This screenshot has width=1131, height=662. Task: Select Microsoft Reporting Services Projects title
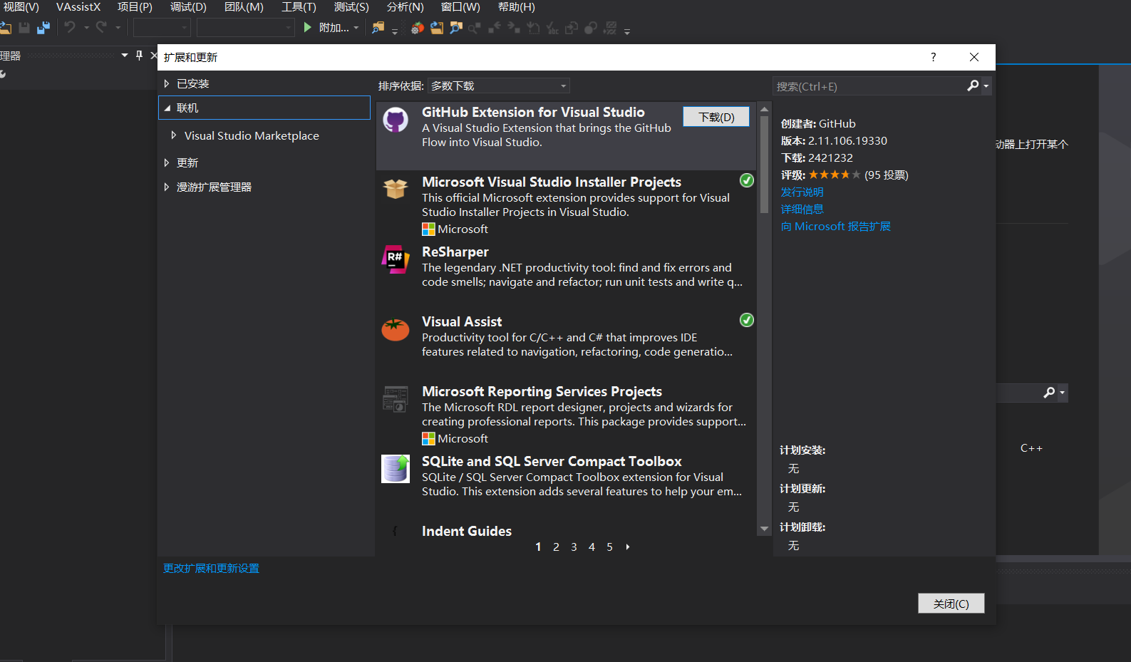pyautogui.click(x=542, y=391)
